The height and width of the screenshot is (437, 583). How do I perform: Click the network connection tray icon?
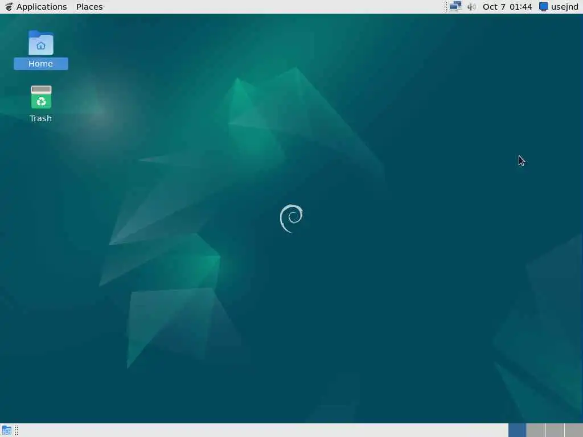pyautogui.click(x=455, y=7)
